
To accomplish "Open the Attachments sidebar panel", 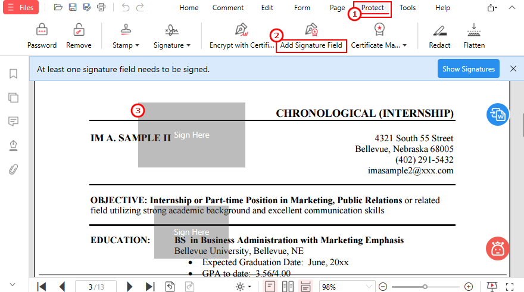I will [x=13, y=169].
